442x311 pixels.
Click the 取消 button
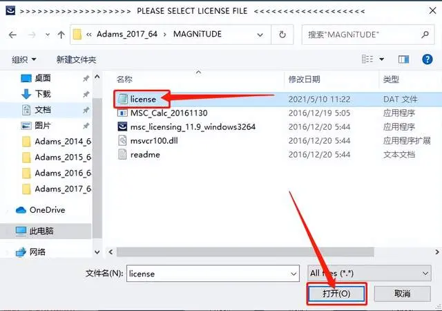coord(402,294)
